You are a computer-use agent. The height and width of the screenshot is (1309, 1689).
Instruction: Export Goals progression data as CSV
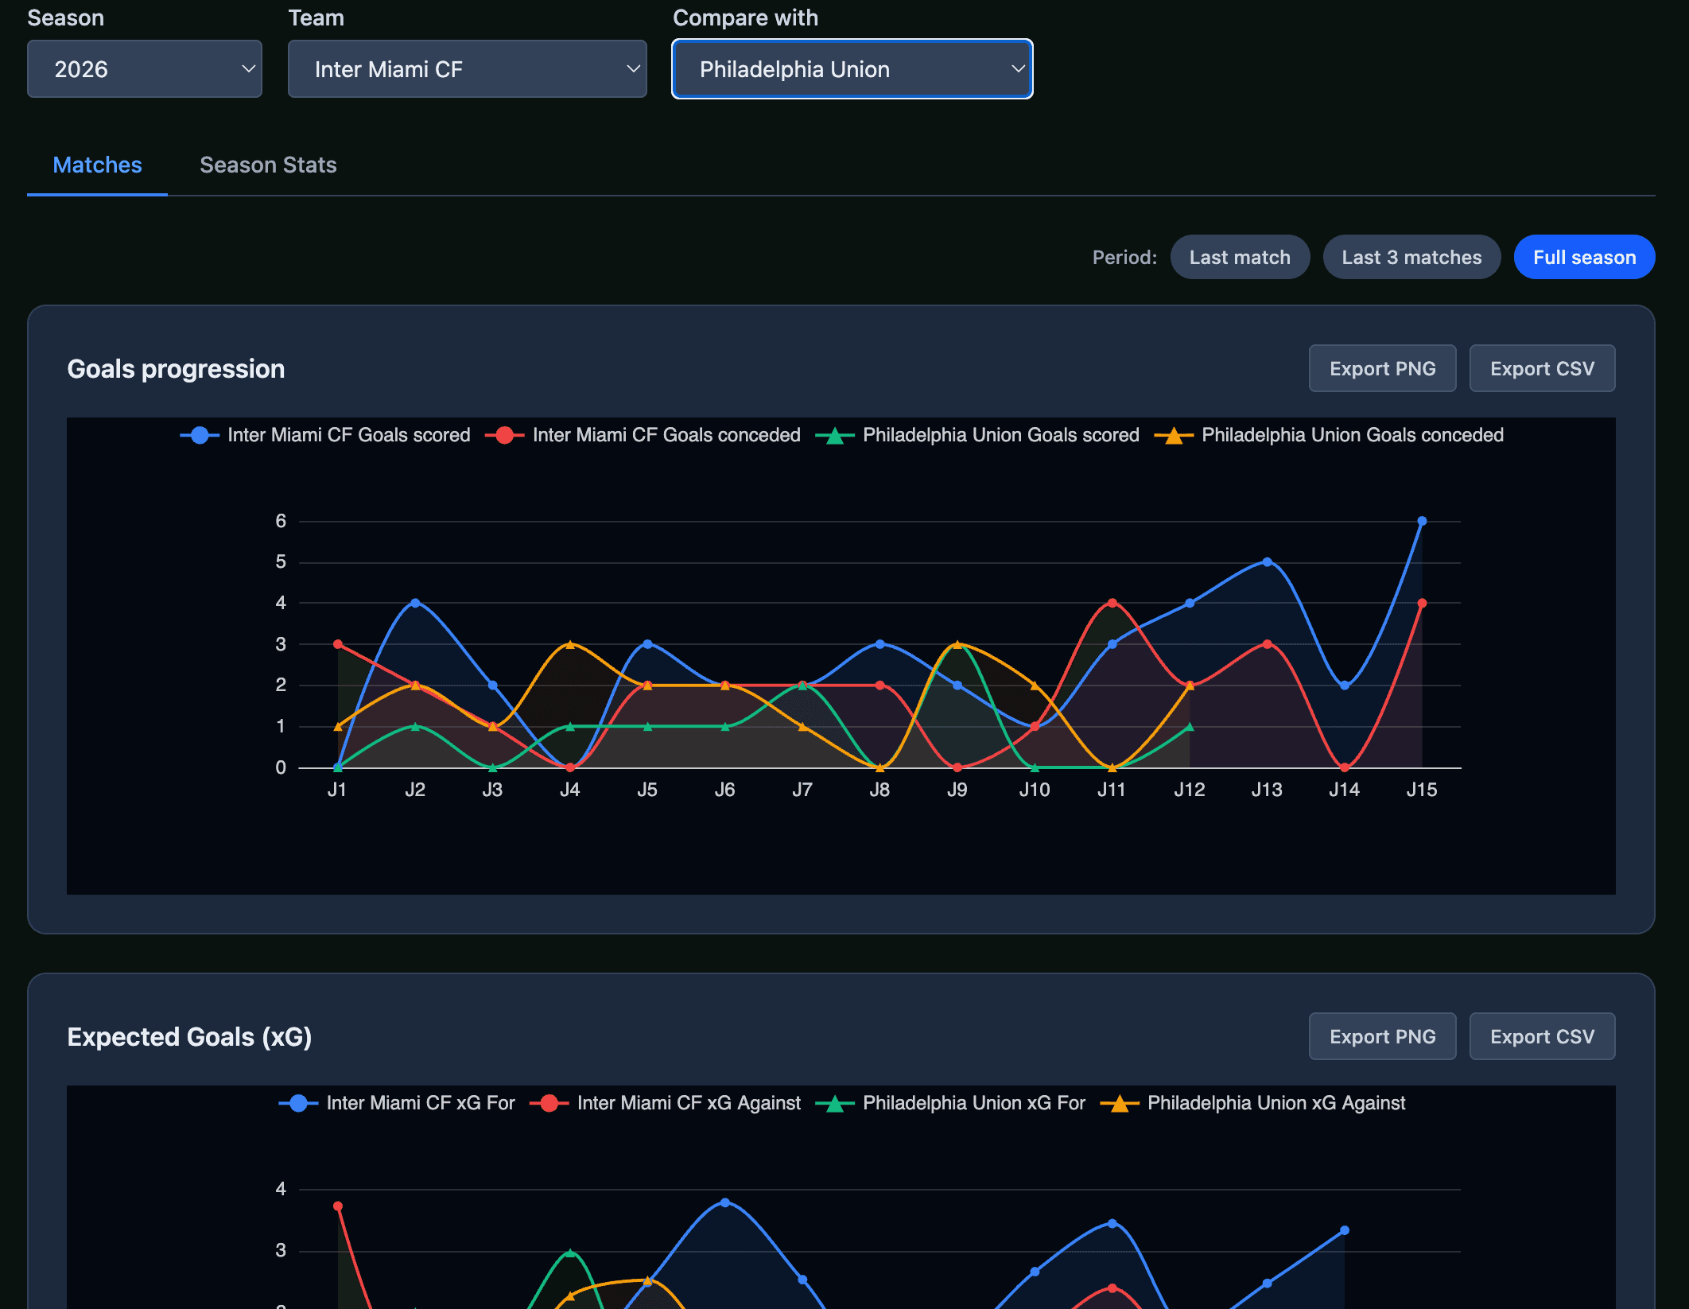click(x=1542, y=368)
